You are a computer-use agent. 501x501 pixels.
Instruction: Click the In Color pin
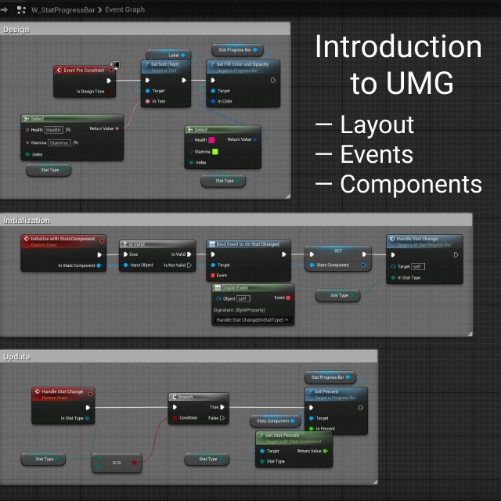(213, 101)
